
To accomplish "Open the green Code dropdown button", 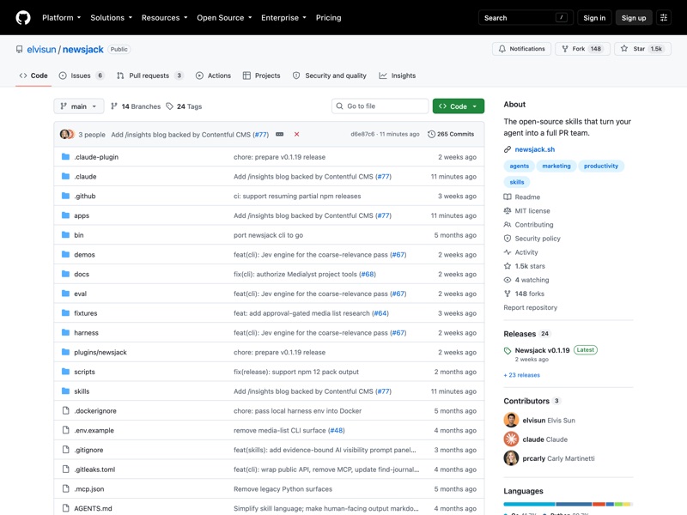I will (x=459, y=106).
